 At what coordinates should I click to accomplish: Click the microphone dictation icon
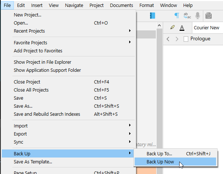(197, 15)
